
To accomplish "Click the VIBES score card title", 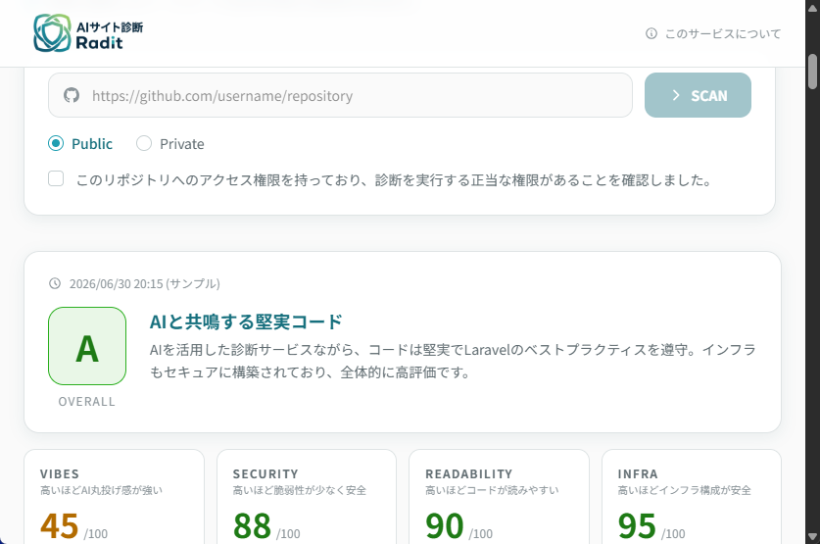I will point(60,473).
